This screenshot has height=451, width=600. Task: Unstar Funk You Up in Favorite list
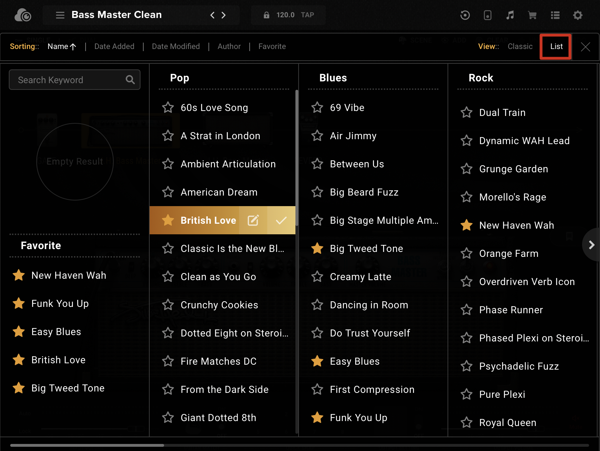click(19, 303)
